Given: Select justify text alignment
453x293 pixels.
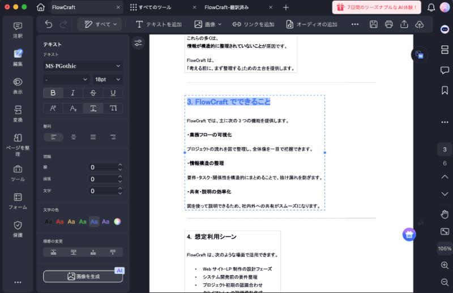Looking at the screenshot, I should pyautogui.click(x=93, y=137).
